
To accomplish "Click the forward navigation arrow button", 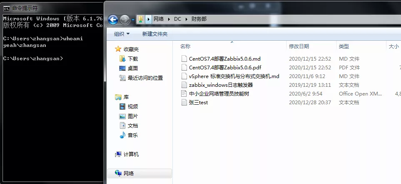I will 125,20.
